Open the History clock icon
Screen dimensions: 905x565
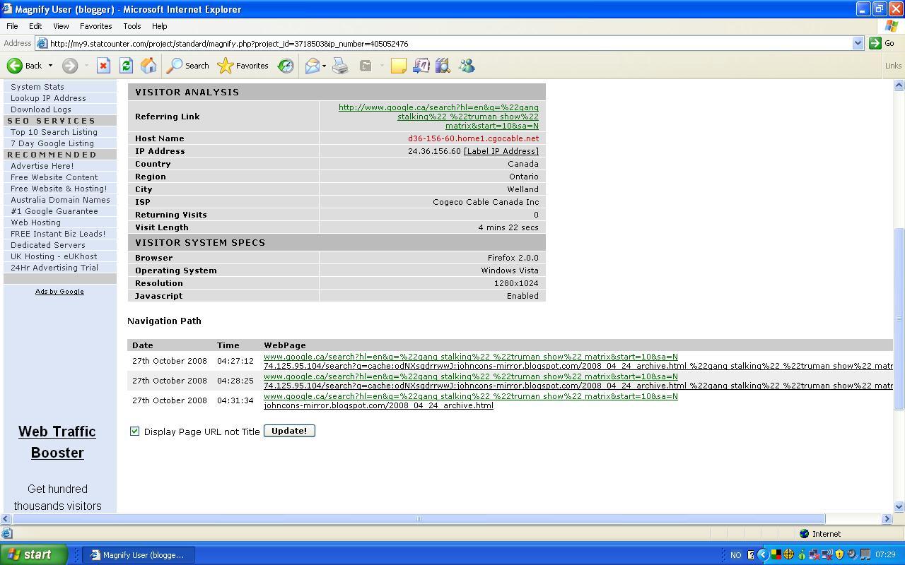286,66
